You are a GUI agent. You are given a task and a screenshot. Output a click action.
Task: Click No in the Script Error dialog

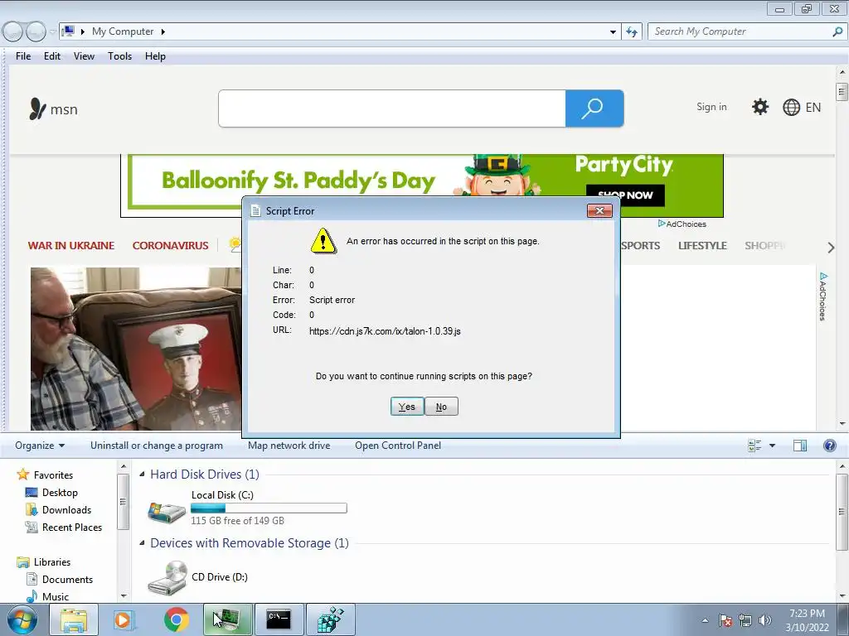click(441, 407)
